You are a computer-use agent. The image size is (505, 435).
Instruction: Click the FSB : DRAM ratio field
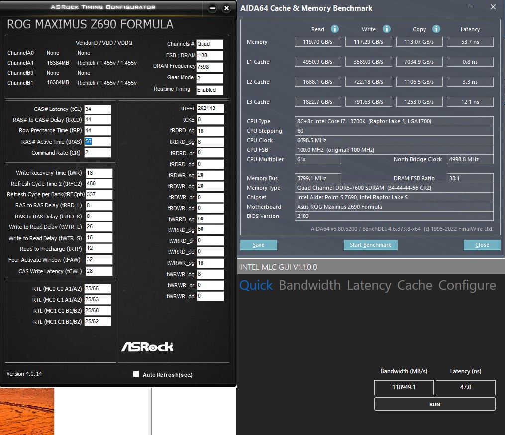(209, 55)
